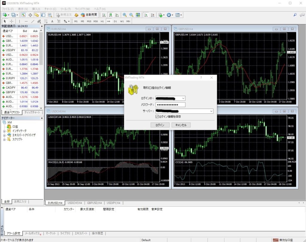Switch to the ティックチャート tab
This screenshot has height=242, width=306.
[x=33, y=112]
